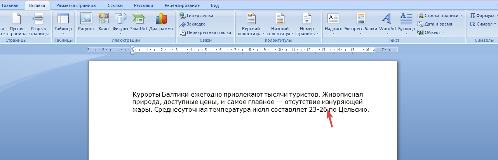Open the Рецензирование ribbon tab
This screenshot has height=160, width=498.
tap(182, 5)
